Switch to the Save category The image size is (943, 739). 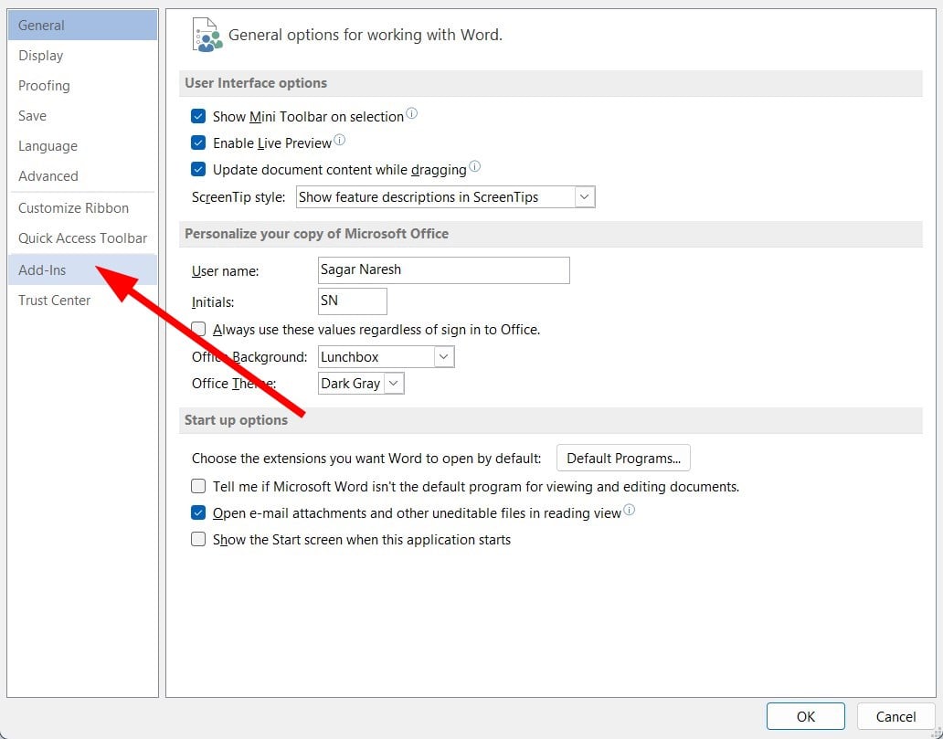(x=82, y=115)
